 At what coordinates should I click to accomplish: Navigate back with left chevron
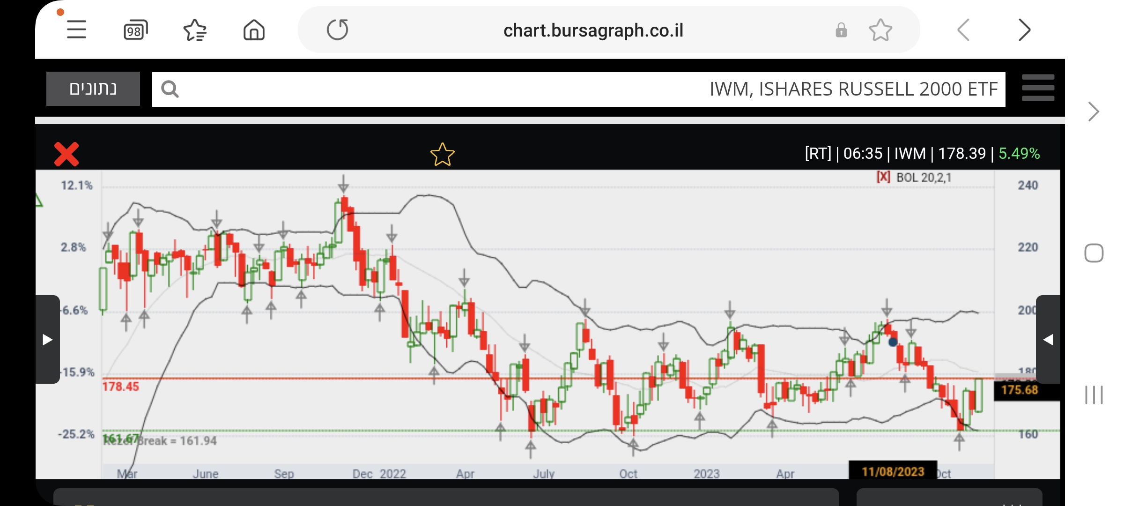coord(964,30)
